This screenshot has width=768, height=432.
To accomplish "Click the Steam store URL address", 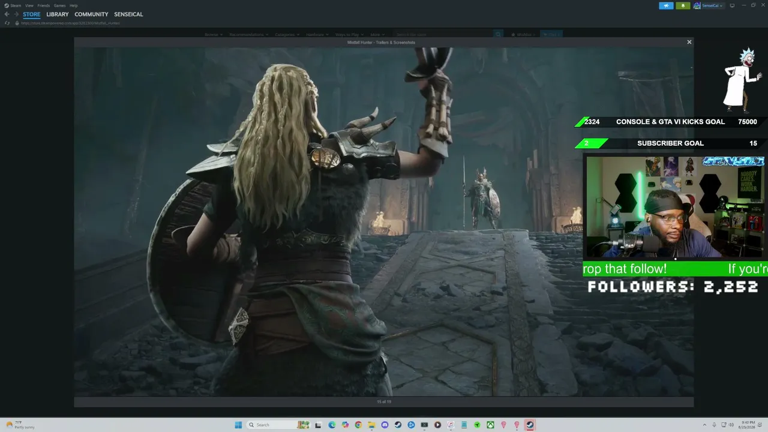I will click(71, 23).
